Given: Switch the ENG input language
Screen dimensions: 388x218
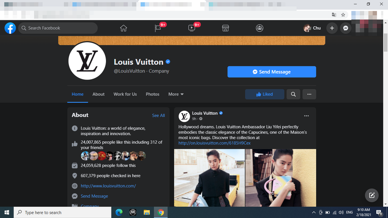Looking at the screenshot, I should tap(350, 212).
